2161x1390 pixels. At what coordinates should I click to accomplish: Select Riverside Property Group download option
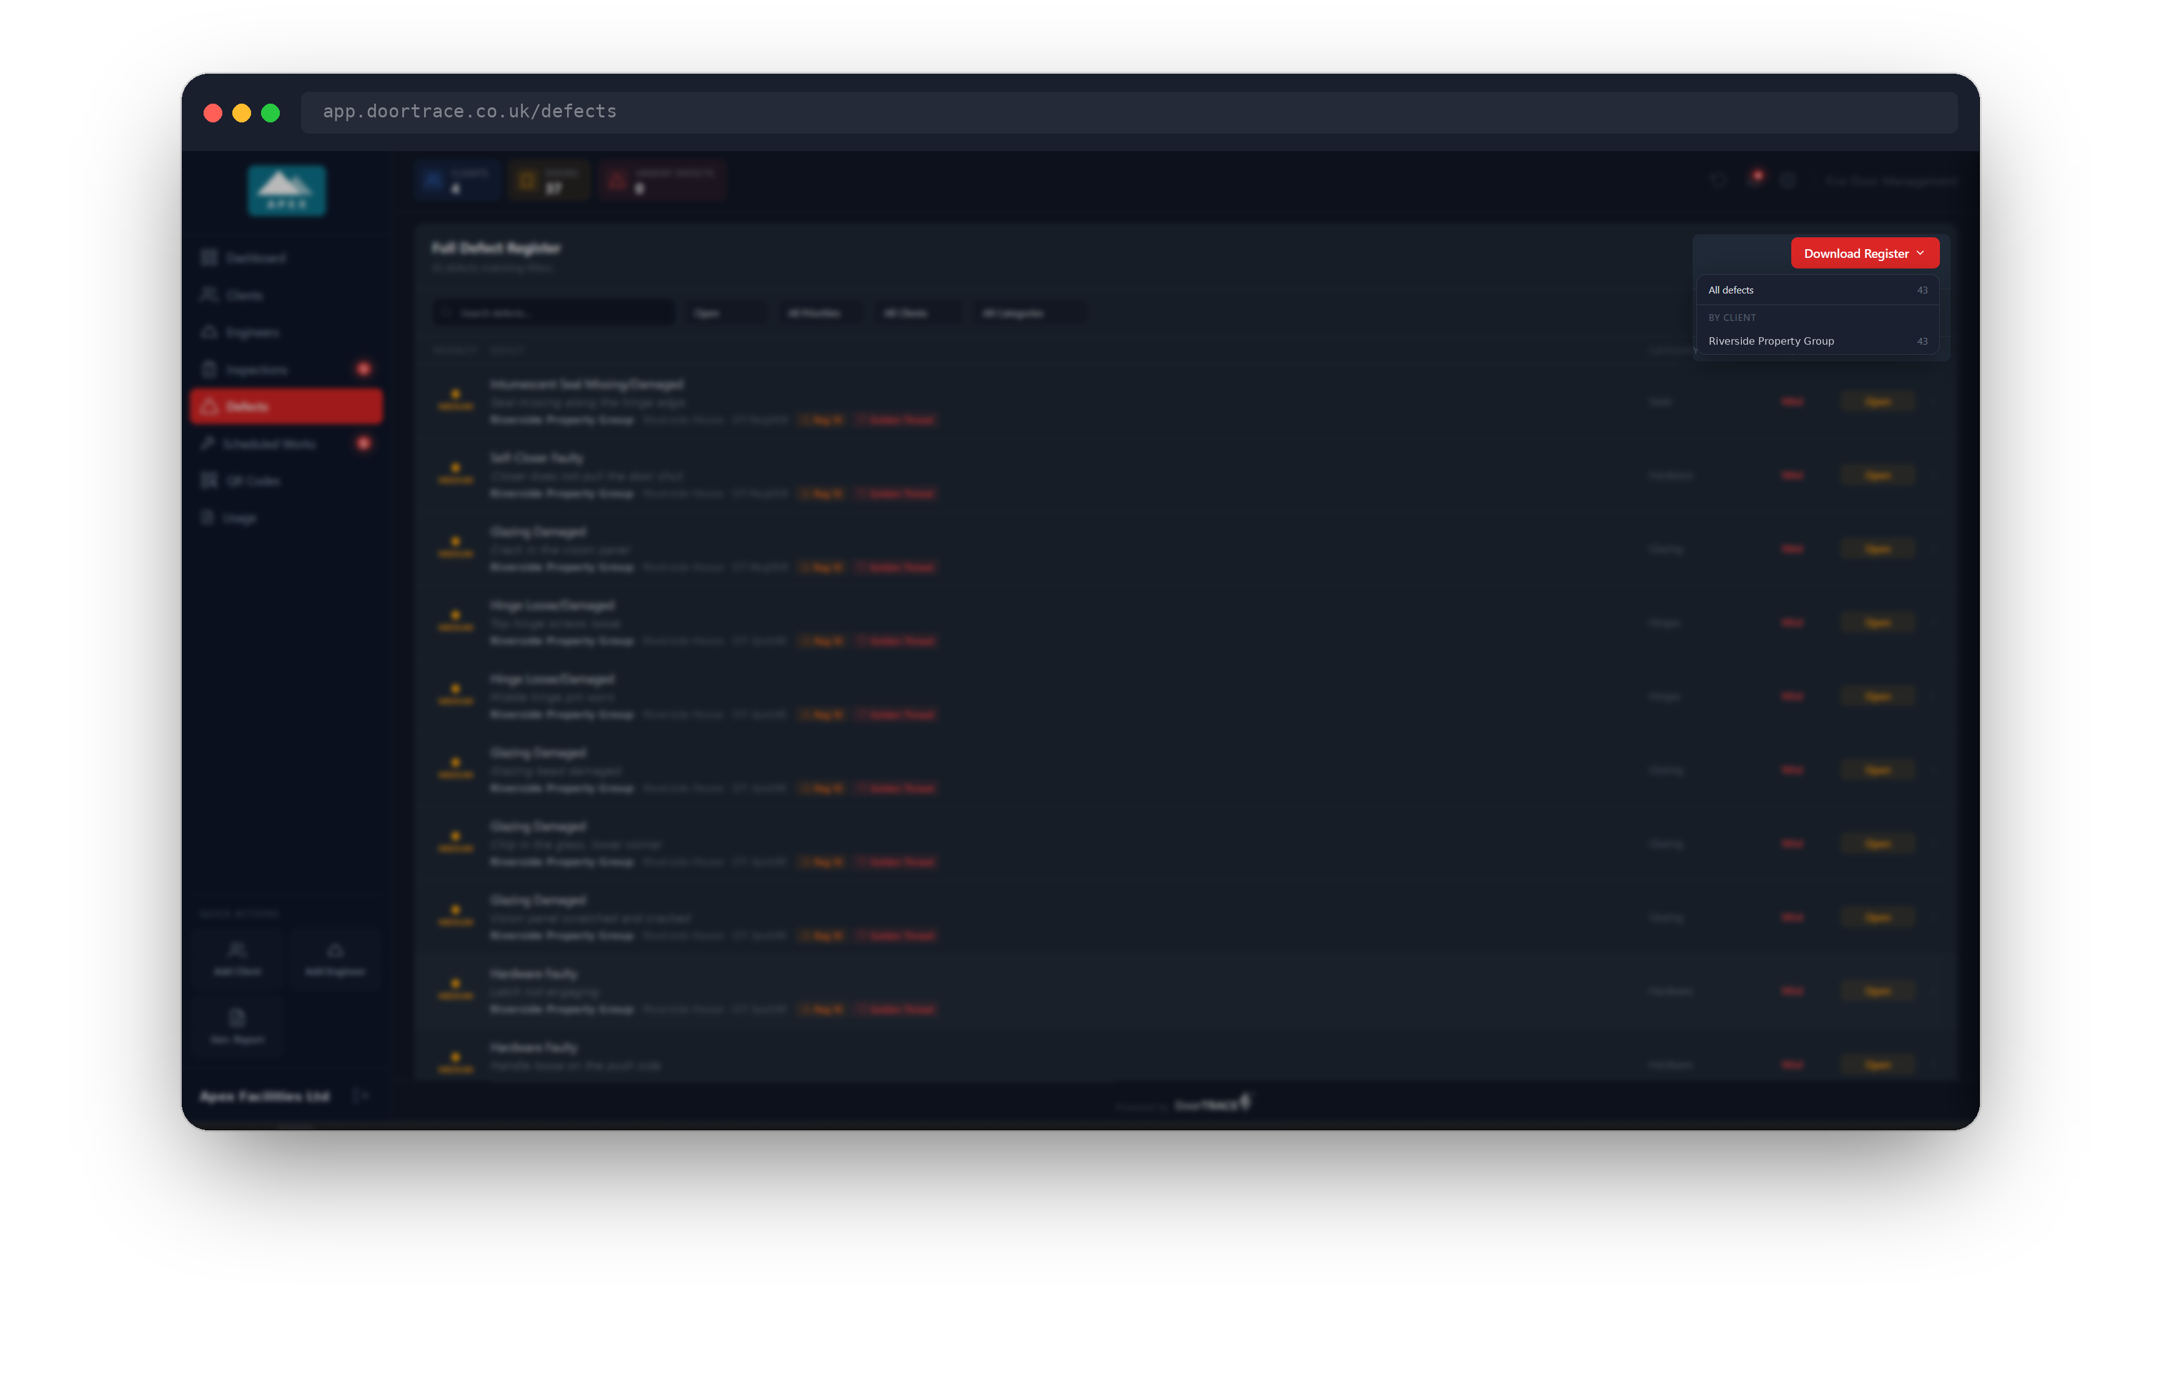pos(1817,341)
